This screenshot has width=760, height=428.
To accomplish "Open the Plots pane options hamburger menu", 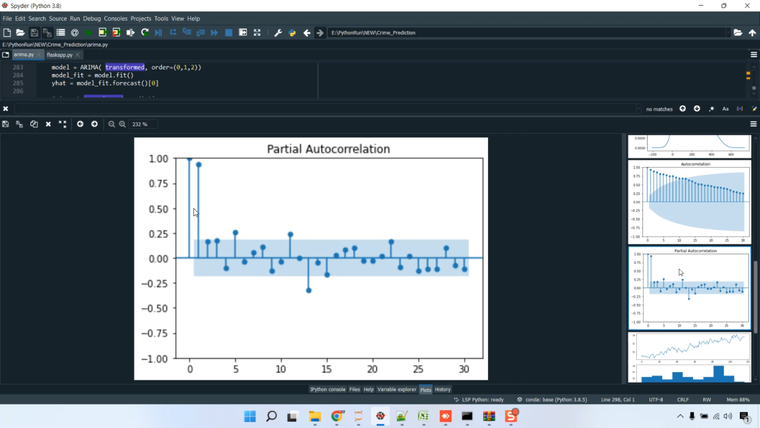I will coord(753,124).
